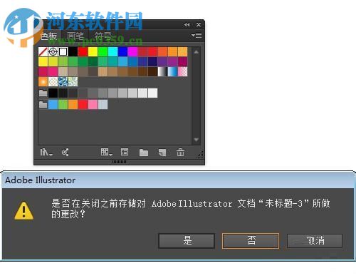The height and width of the screenshot is (278, 356).
Task: Select the lightest gray swatch in grays group
Action: click(152, 93)
